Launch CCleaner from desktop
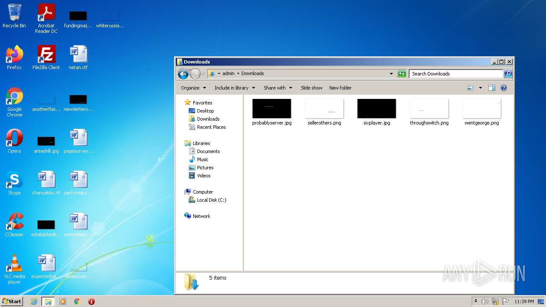Viewport: 546px width, 307px height. 14,225
